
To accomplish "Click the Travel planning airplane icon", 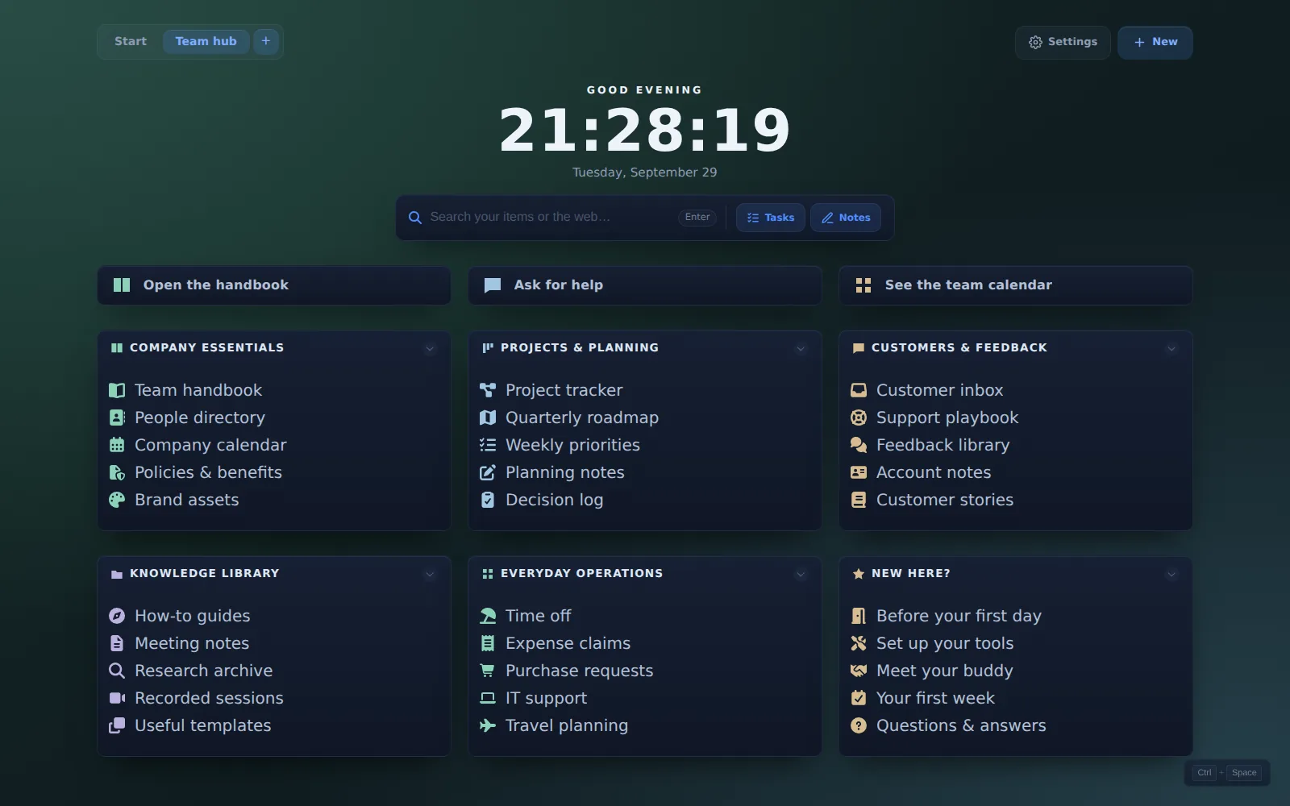I will pyautogui.click(x=488, y=725).
